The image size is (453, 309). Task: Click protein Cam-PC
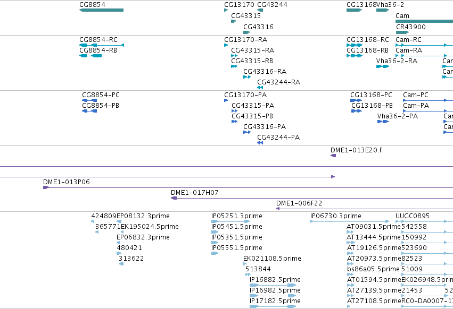tap(428, 100)
